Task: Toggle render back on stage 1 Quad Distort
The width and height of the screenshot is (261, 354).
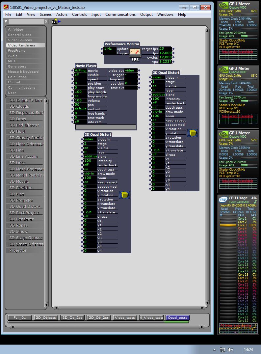Action: 158,103
